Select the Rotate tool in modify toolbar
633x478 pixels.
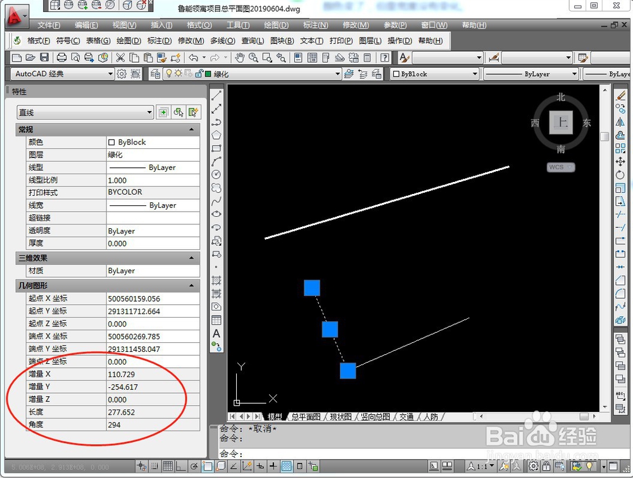(620, 175)
